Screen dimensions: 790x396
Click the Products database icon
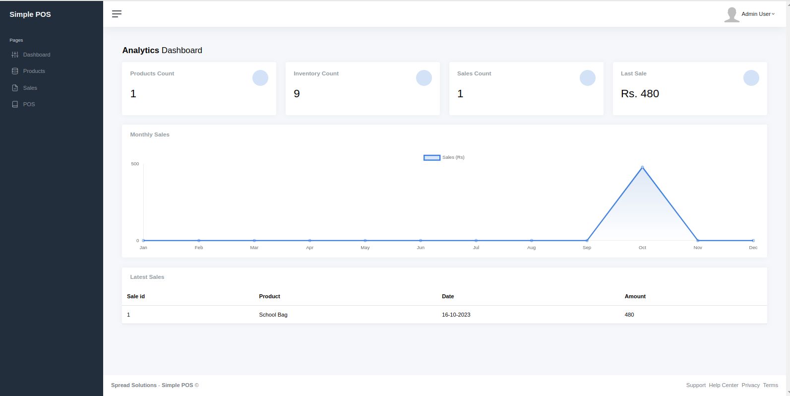(15, 71)
